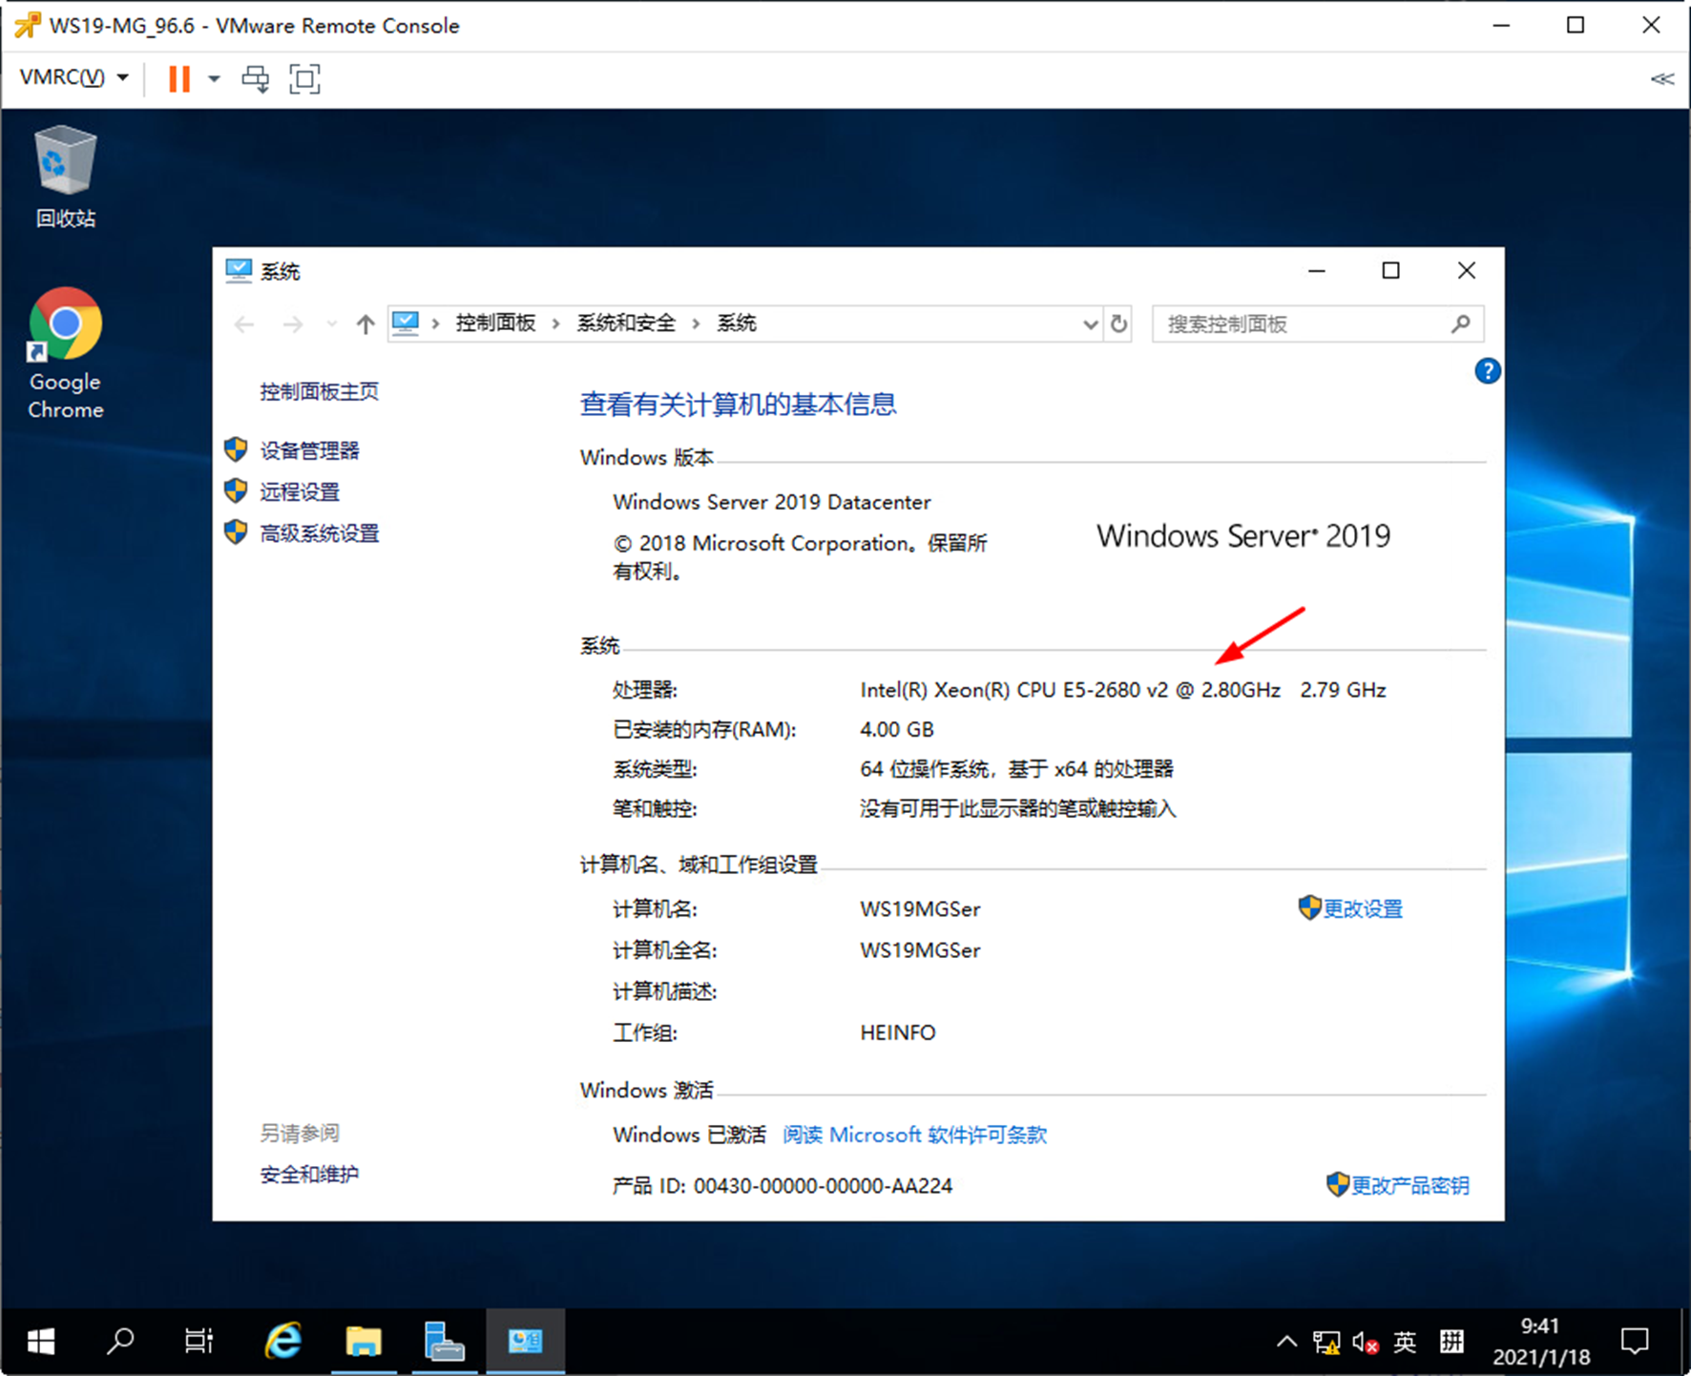Send Ctrl+Alt+Del toolbar icon
The image size is (1691, 1376).
[255, 78]
